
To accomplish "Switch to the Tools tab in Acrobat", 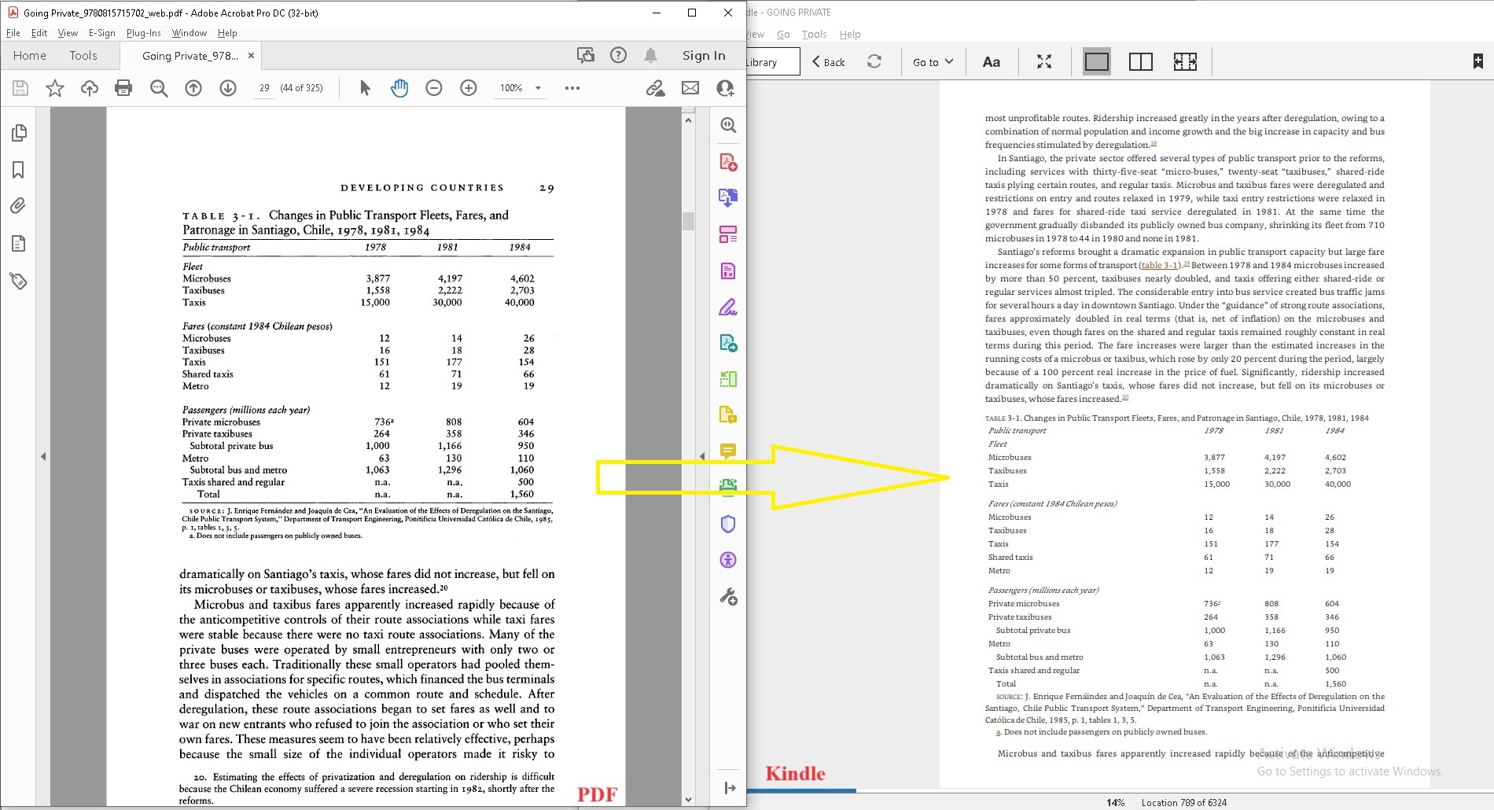I will pos(83,55).
